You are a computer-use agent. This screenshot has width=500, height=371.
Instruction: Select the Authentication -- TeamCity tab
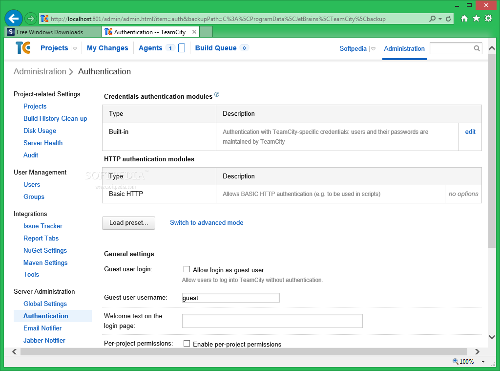point(150,32)
